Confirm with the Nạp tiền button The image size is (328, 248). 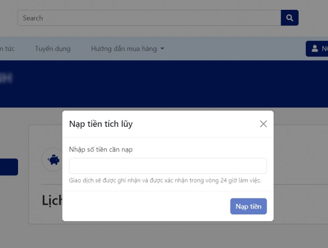tap(249, 206)
